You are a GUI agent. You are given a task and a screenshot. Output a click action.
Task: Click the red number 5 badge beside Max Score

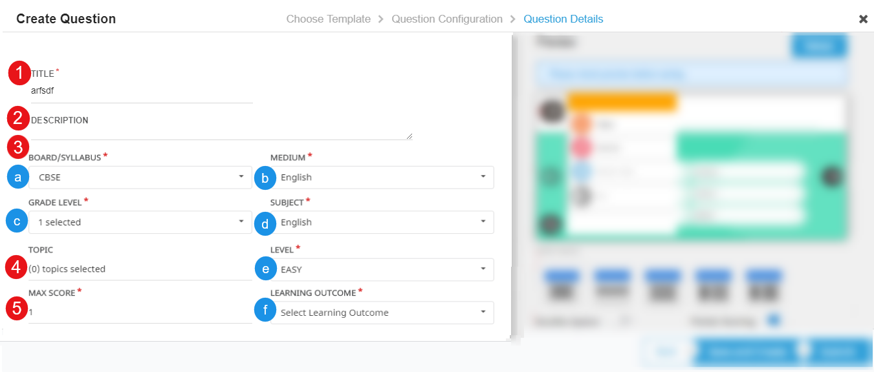(x=16, y=308)
